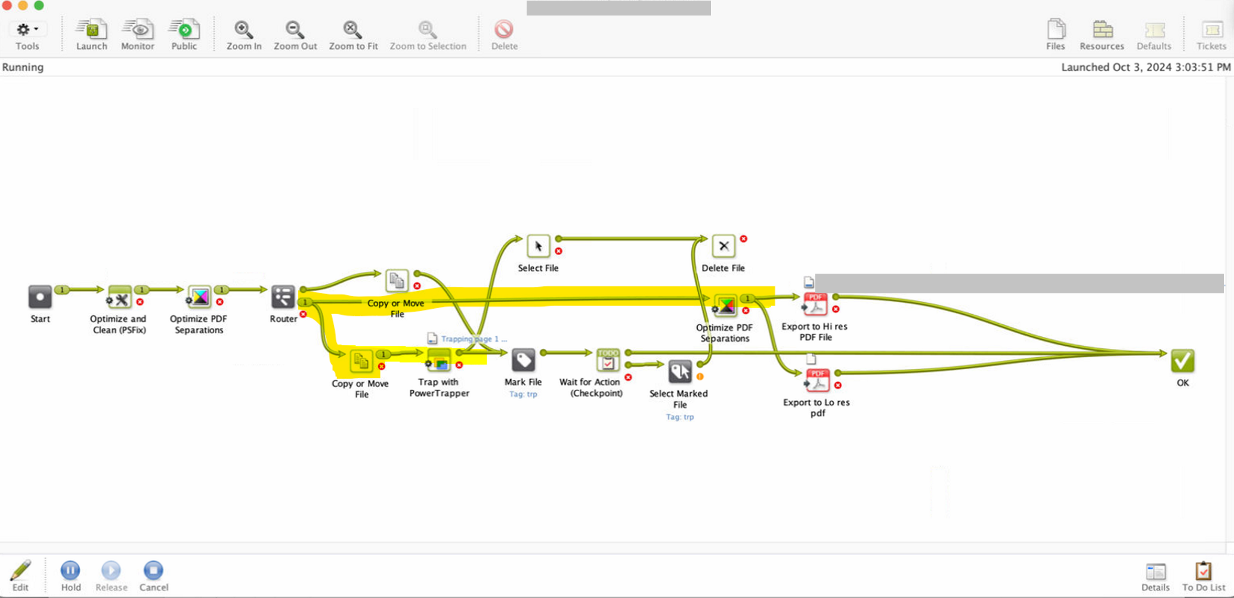Show the Details panel
This screenshot has height=598, width=1234.
pos(1155,572)
